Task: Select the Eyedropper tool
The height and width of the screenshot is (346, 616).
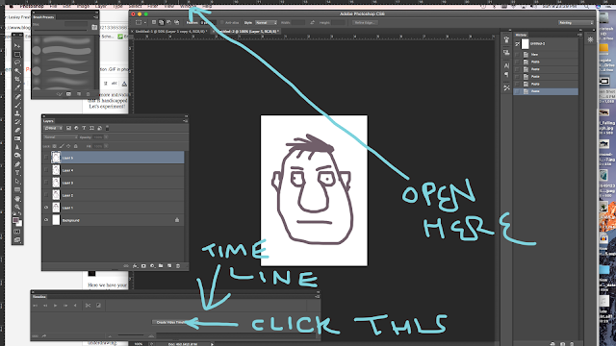Action: pyautogui.click(x=17, y=87)
